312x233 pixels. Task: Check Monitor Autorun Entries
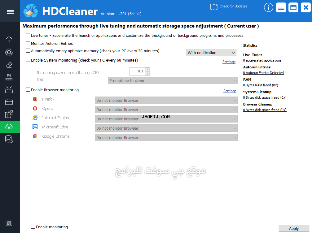[x=28, y=43]
